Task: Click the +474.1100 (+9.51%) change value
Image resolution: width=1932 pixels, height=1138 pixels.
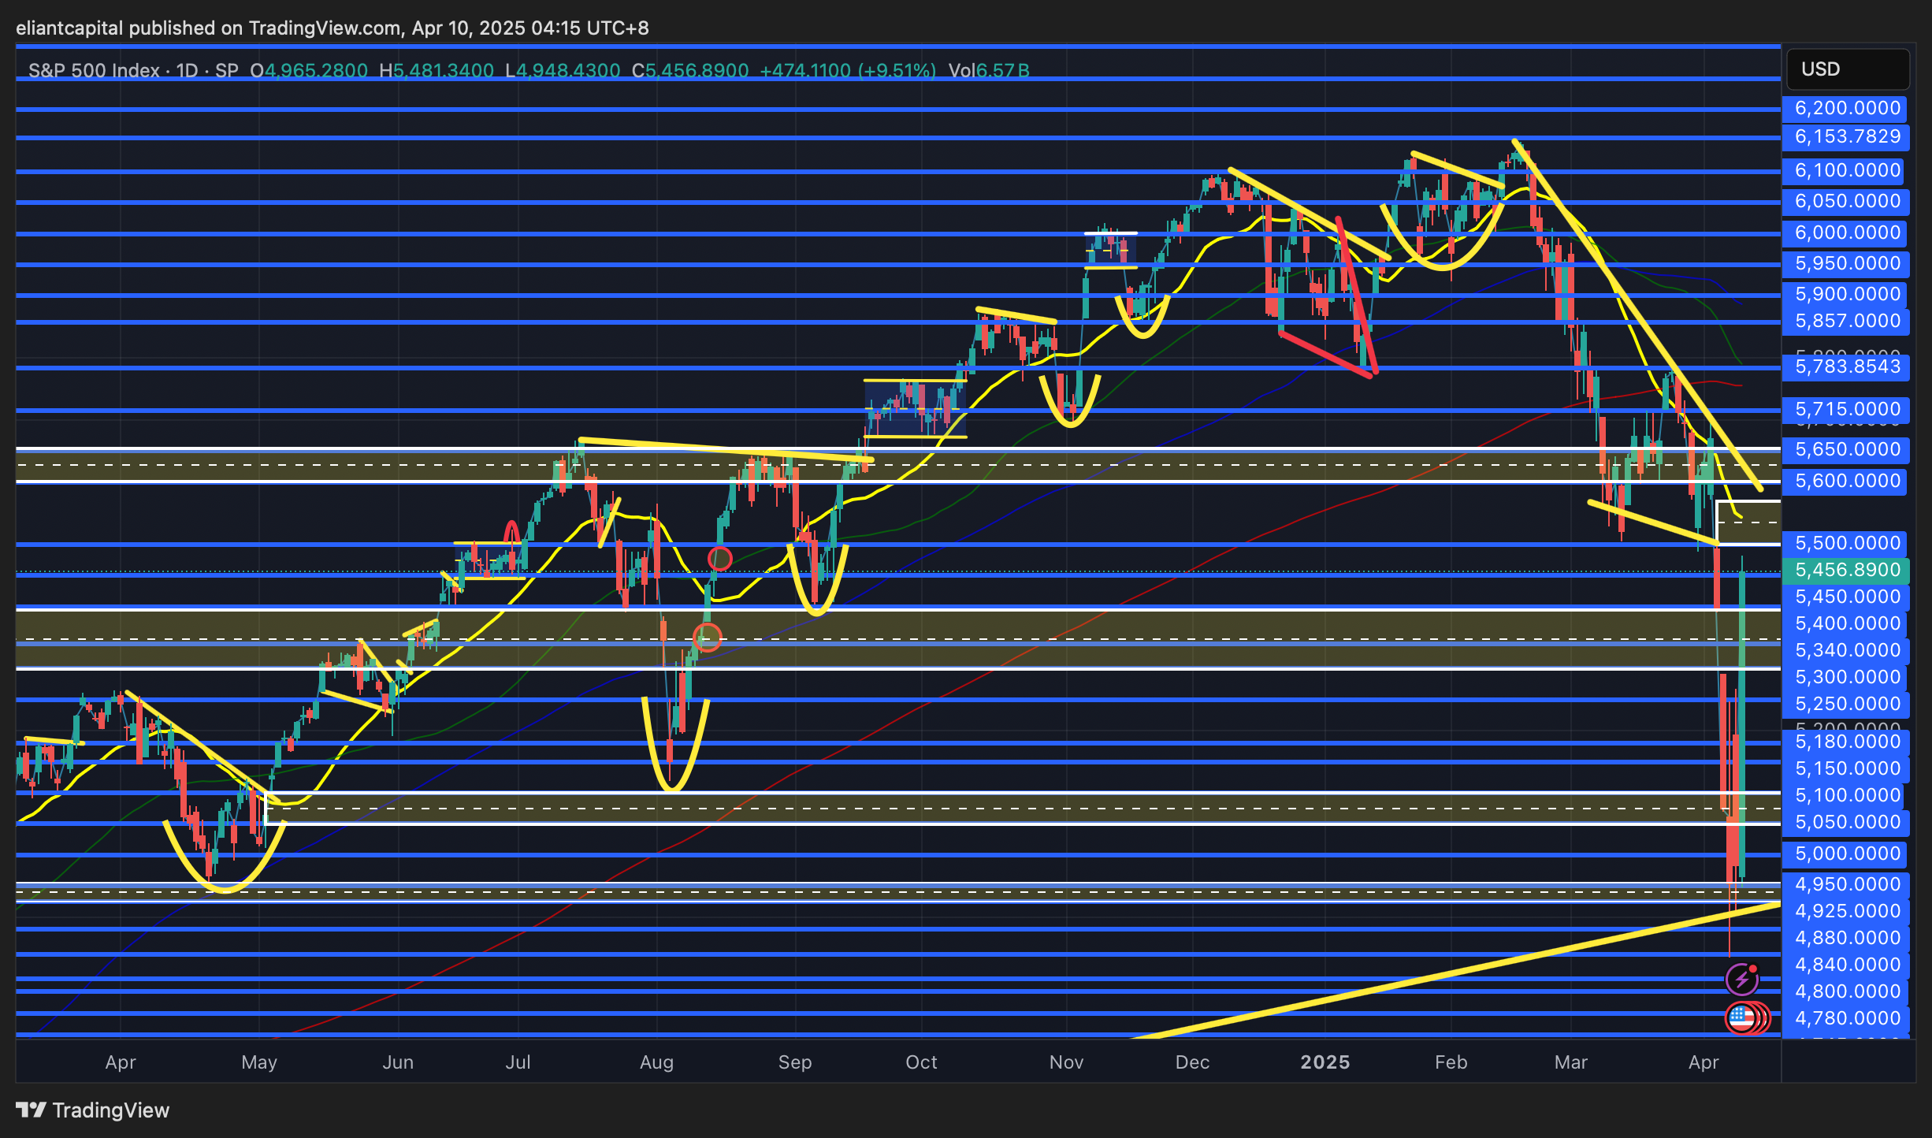Action: 847,71
